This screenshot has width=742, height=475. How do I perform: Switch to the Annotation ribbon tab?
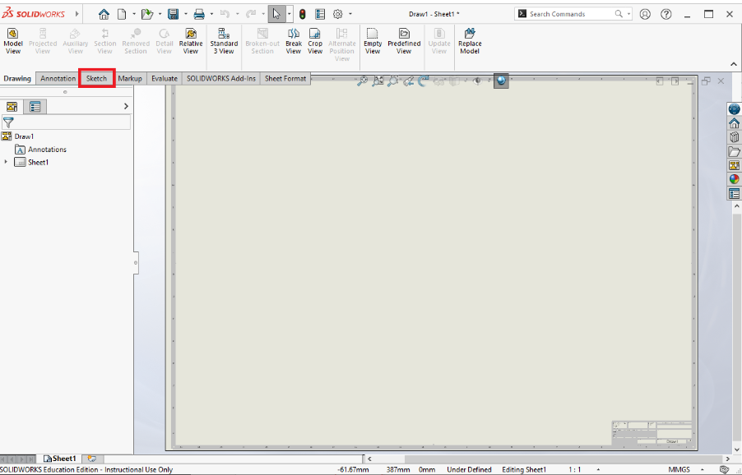click(57, 78)
